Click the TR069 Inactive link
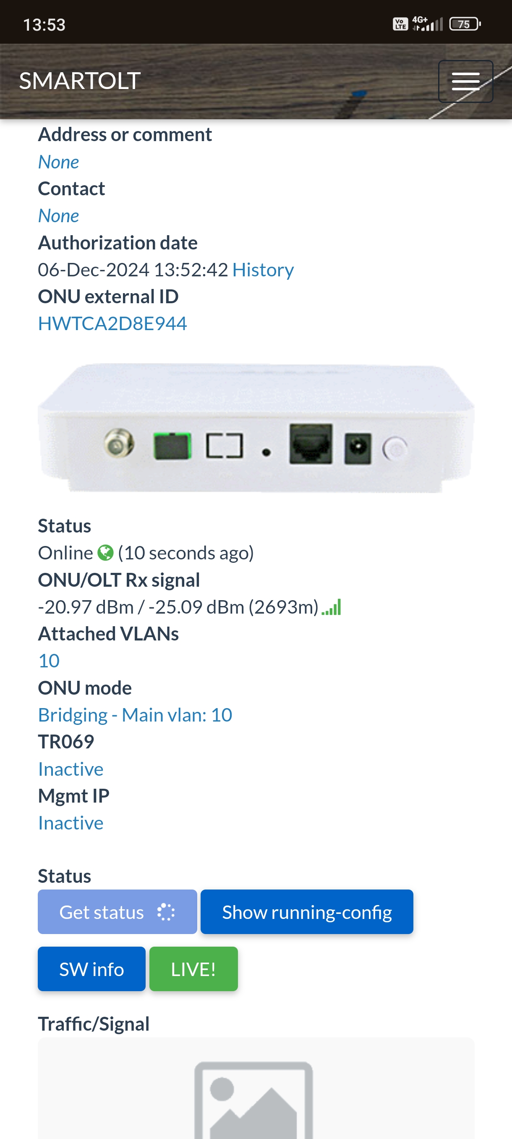 pos(71,769)
